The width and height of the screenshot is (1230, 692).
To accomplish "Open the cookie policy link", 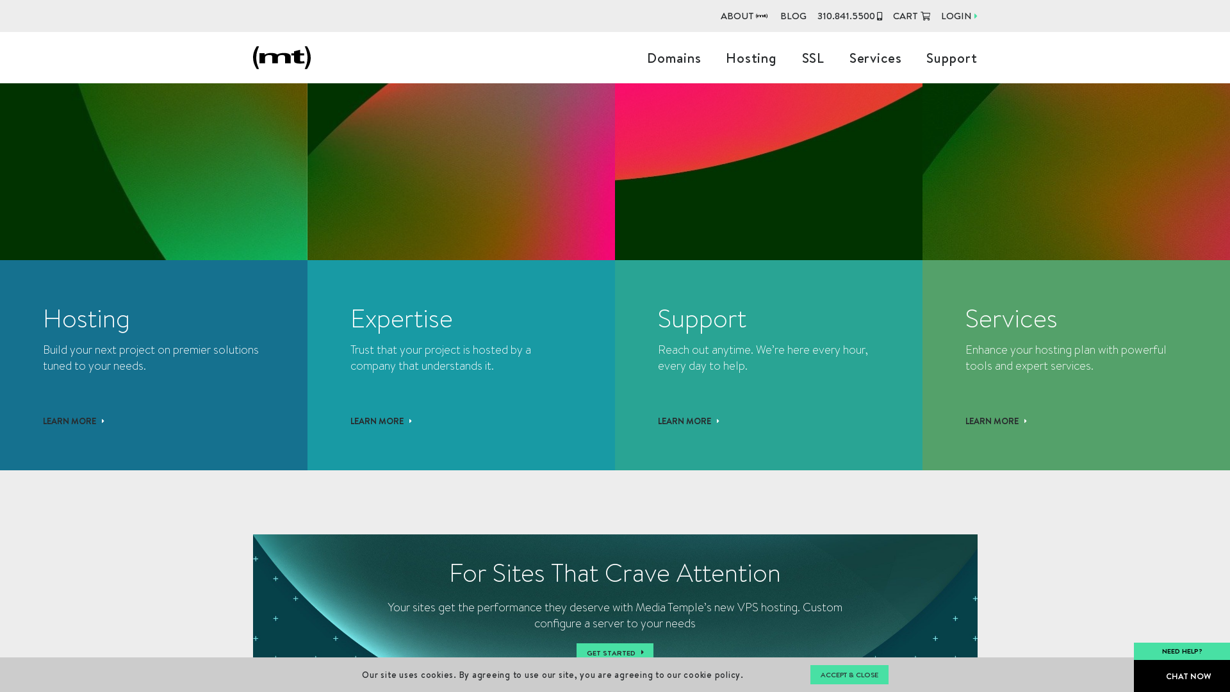I will click(x=712, y=675).
